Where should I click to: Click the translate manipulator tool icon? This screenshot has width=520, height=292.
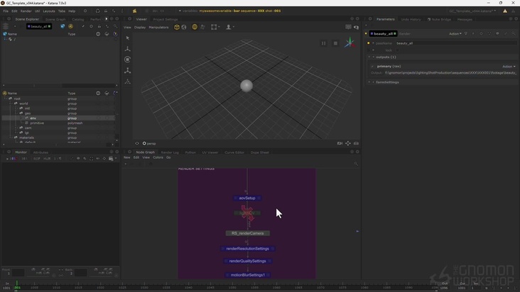click(x=127, y=49)
